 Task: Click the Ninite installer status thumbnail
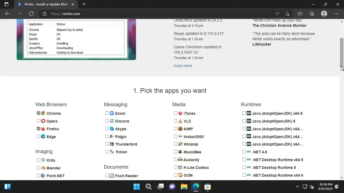tap(76, 39)
